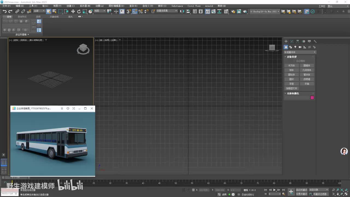Click the 茶壶 teapot primitive button
The width and height of the screenshot is (350, 197).
pyautogui.click(x=291, y=84)
